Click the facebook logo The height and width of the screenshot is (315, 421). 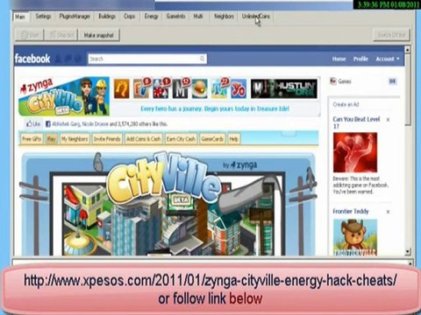click(32, 59)
